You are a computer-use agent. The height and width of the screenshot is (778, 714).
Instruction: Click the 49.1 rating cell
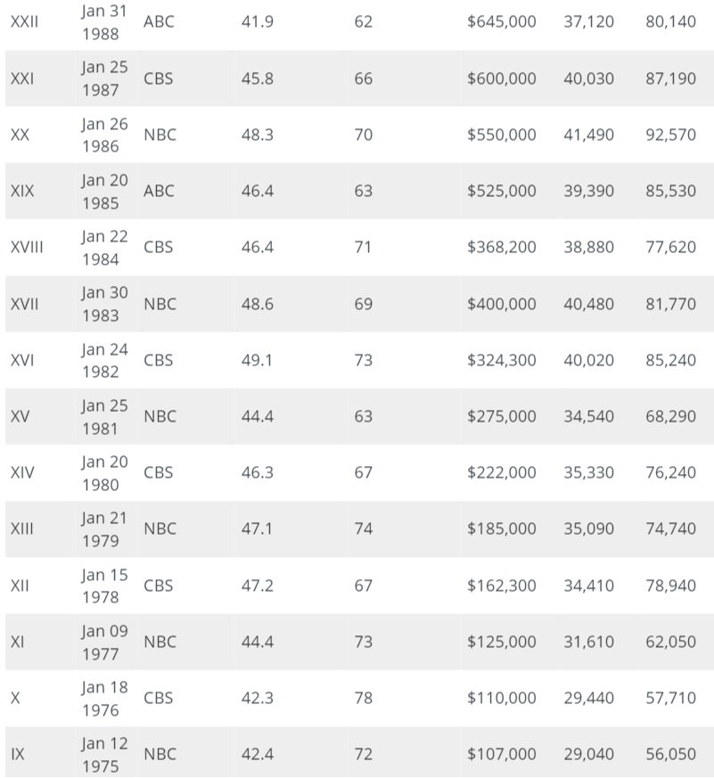point(258,360)
